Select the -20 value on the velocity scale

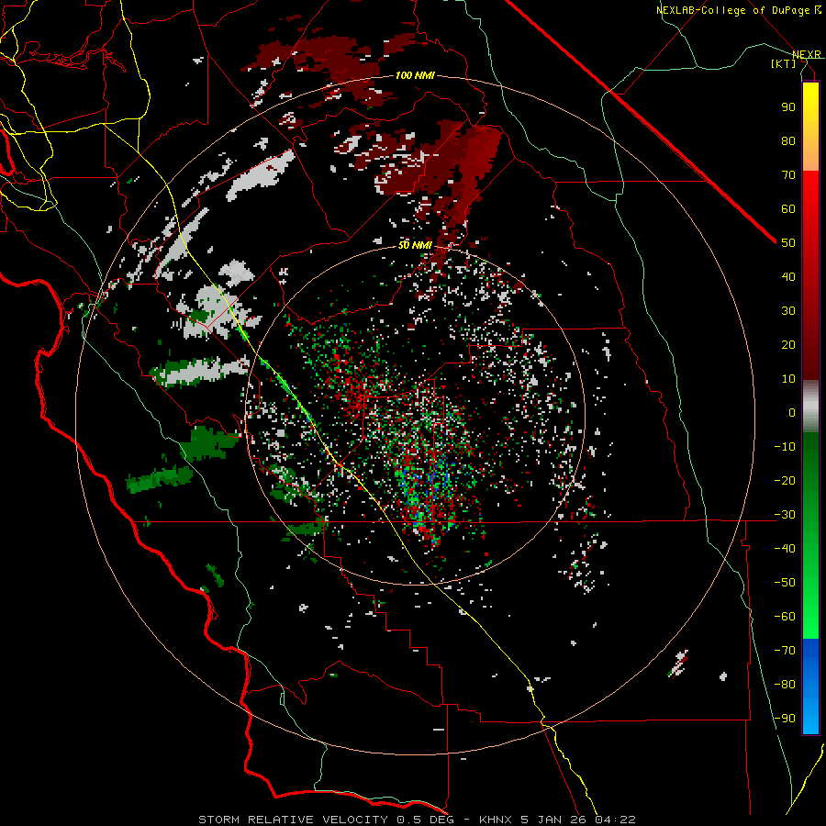[x=785, y=480]
